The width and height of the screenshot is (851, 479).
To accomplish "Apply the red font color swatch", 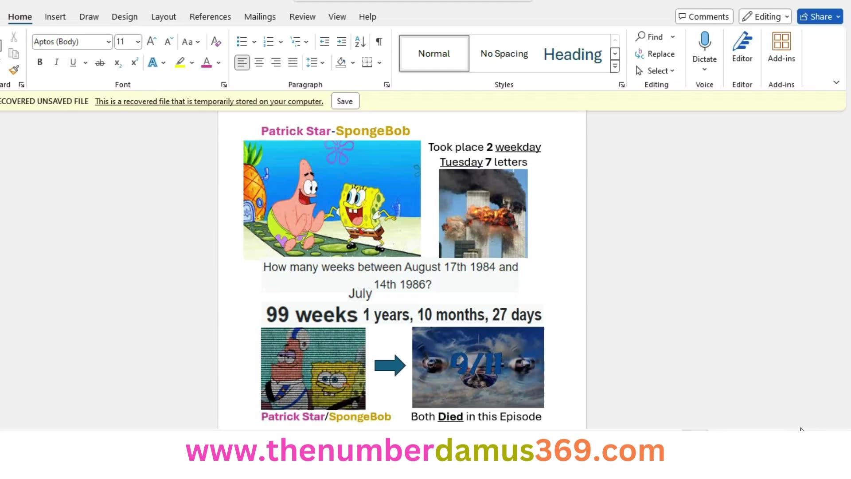I will coord(206,62).
